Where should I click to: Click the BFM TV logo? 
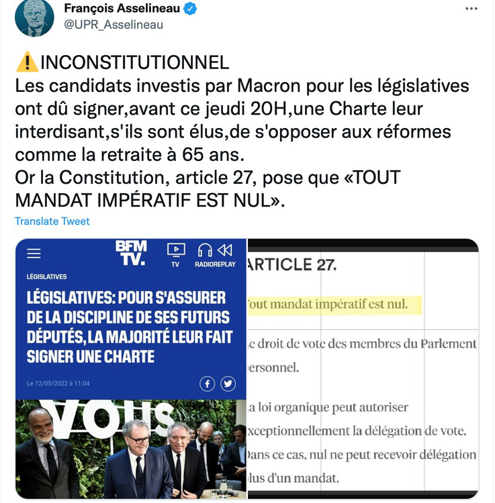pyautogui.click(x=131, y=253)
